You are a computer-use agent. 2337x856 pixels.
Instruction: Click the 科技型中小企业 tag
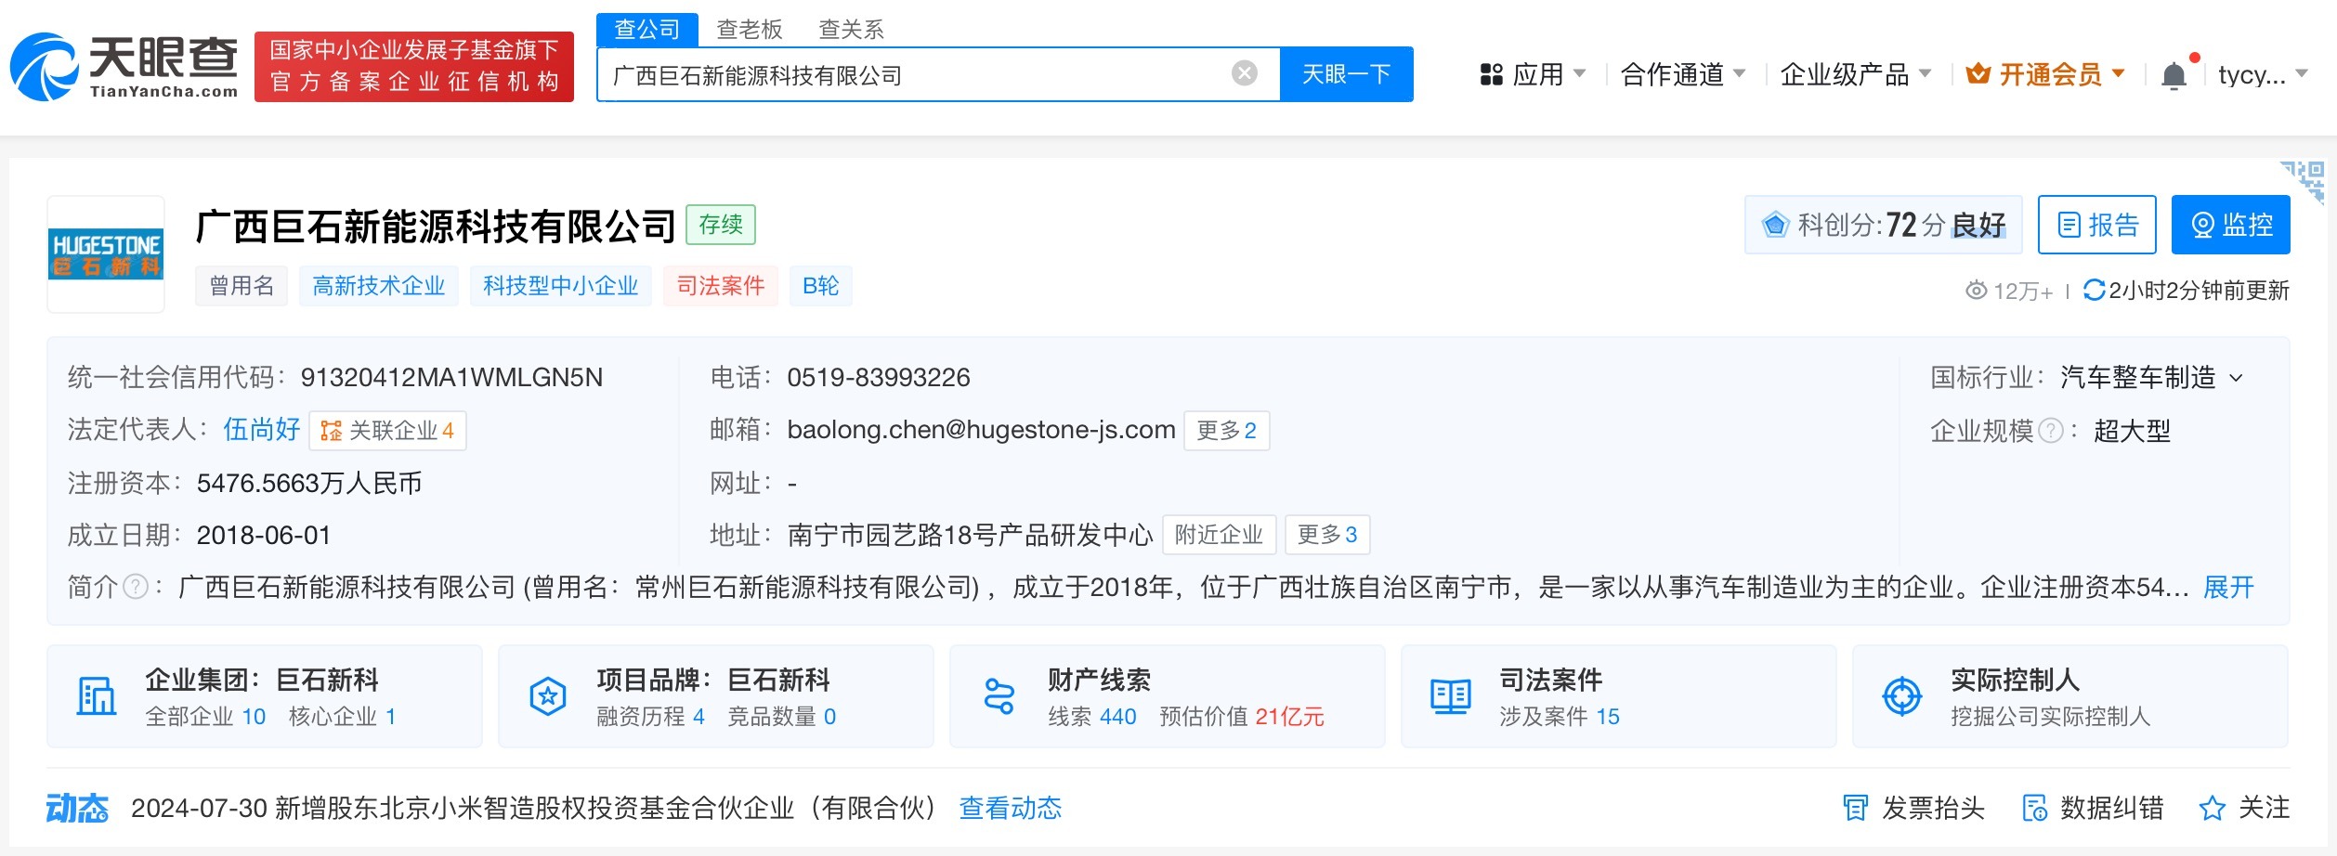(561, 286)
